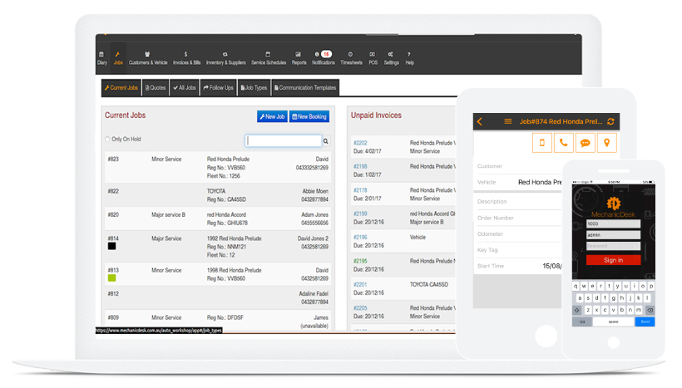Open unpaid invoice #2202 link
Image resolution: width=682 pixels, height=388 pixels.
360,143
